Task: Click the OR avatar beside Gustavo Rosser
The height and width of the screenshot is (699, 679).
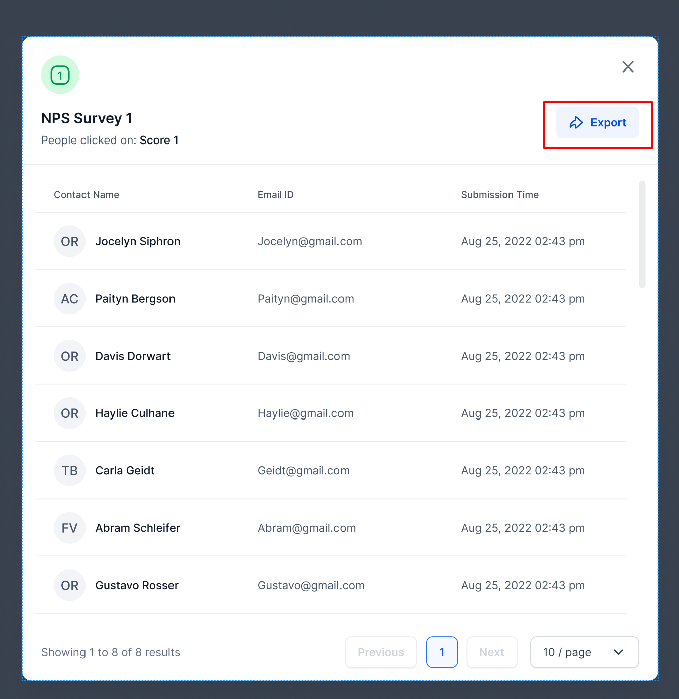Action: click(x=70, y=586)
